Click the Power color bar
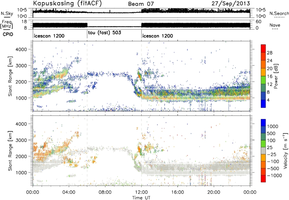This screenshot has width=289, height=200. [263, 76]
